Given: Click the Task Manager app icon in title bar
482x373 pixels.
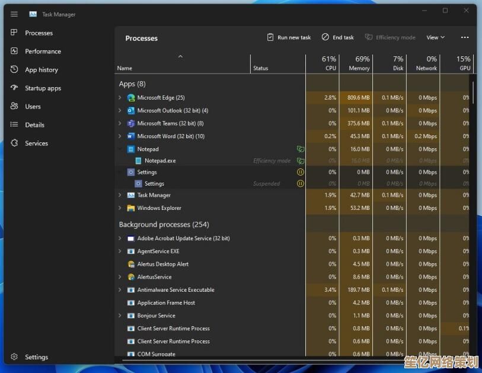Looking at the screenshot, I should 33,14.
